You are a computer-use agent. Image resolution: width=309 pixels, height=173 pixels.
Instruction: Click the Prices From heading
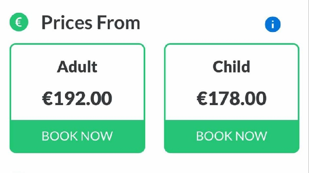tap(91, 23)
